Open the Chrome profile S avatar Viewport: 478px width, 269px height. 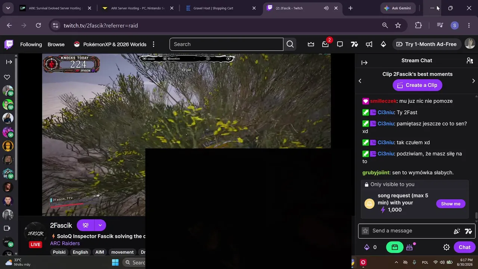click(454, 25)
